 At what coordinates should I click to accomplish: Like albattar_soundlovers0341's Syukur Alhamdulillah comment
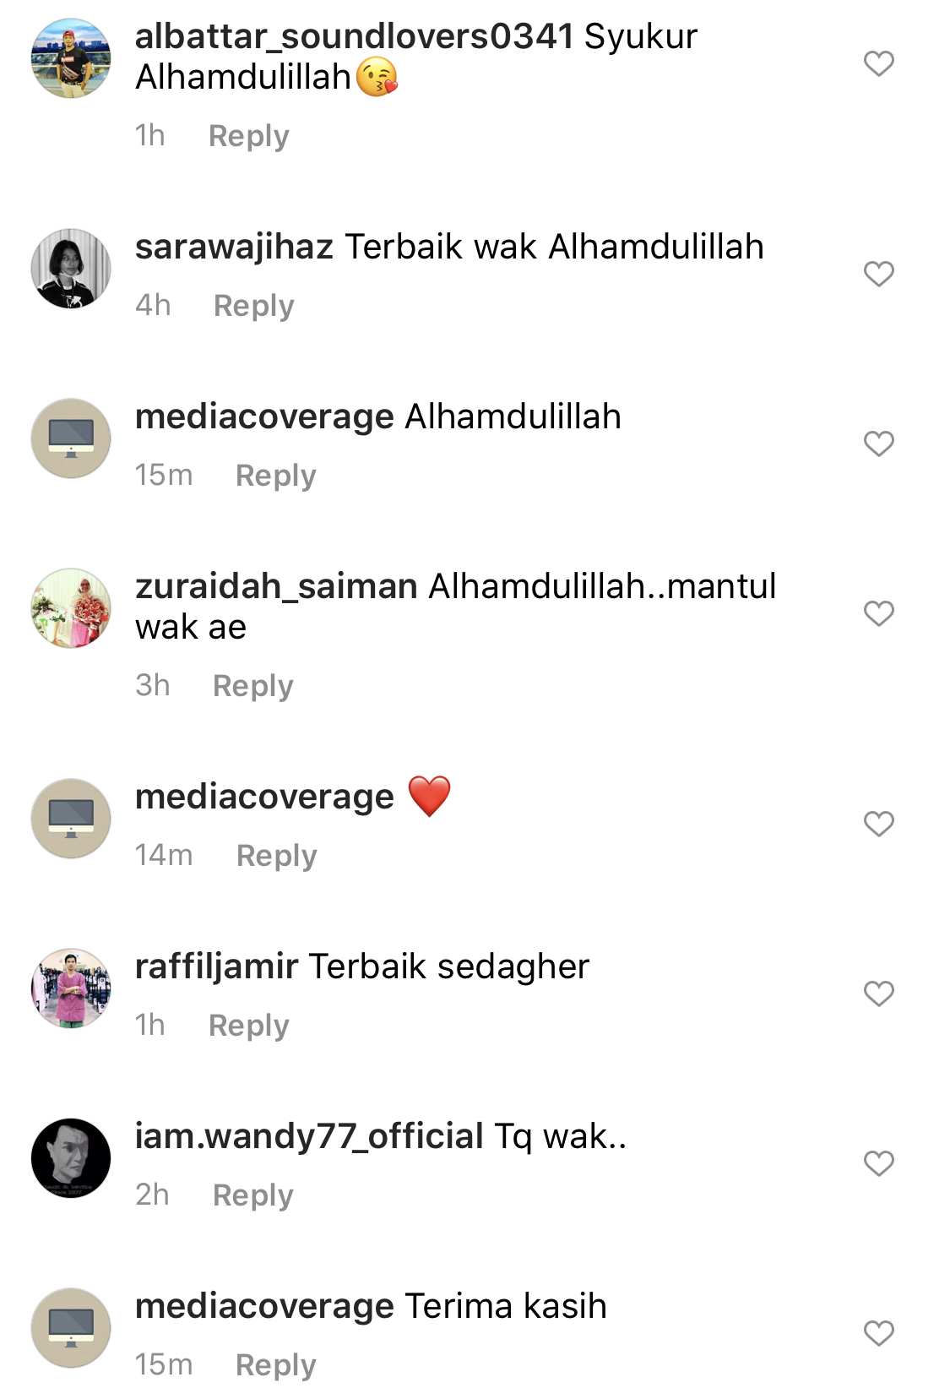878,63
